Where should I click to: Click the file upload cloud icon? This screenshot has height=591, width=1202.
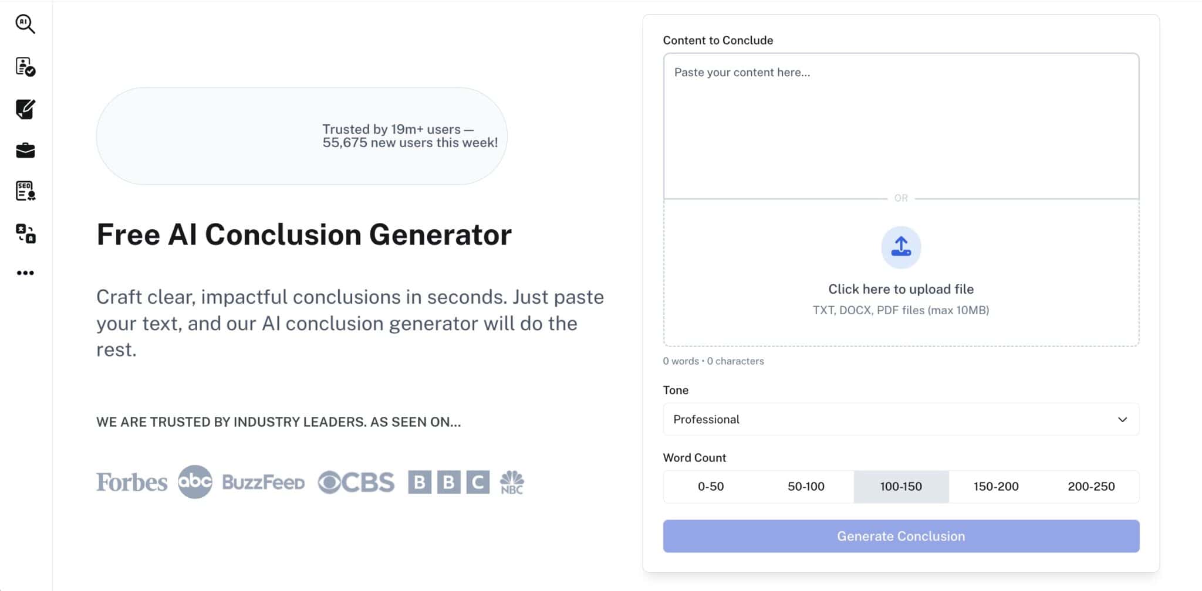(x=901, y=247)
